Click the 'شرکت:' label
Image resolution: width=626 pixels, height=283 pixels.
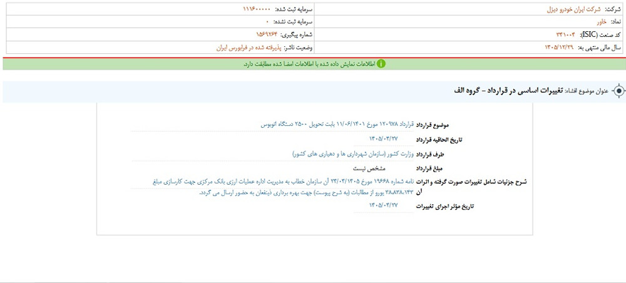(613, 9)
